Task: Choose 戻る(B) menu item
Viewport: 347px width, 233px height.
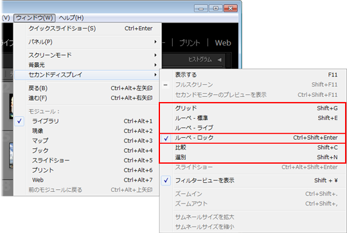Action: (87, 88)
